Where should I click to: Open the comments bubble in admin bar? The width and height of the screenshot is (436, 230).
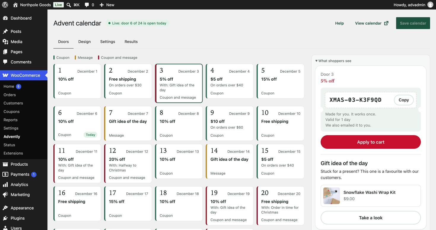click(x=87, y=5)
